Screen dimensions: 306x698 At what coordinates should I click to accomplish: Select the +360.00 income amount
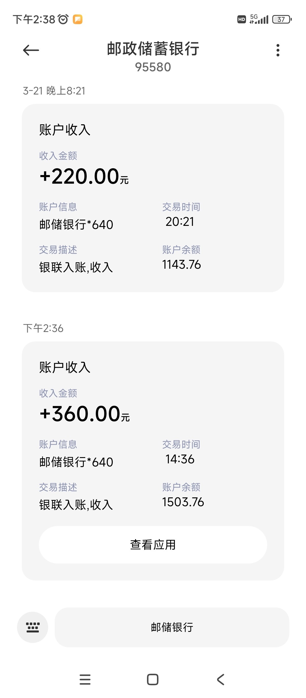pyautogui.click(x=85, y=414)
